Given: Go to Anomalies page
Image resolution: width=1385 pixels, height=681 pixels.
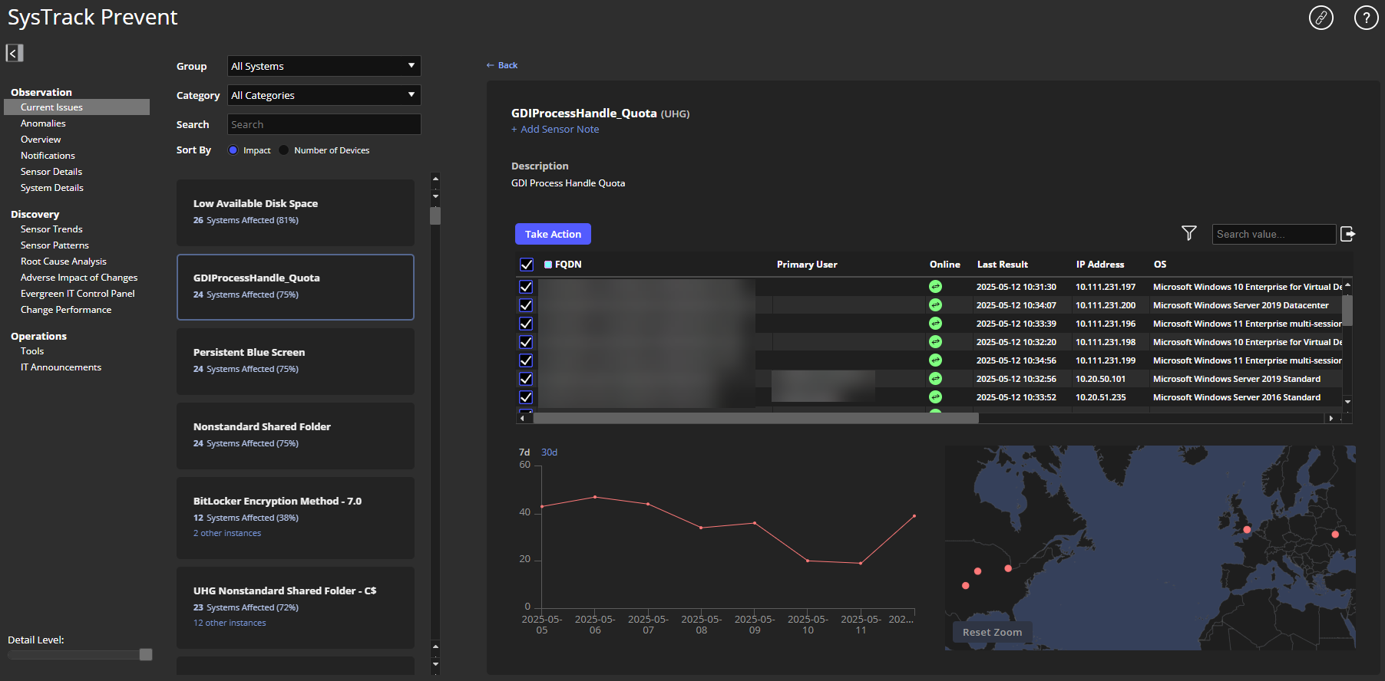Looking at the screenshot, I should tap(43, 123).
